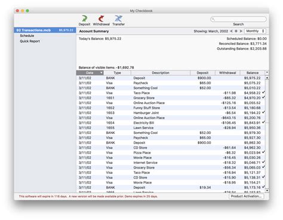
Task: Click the column chooser icon above the scrollbar
Action: point(267,72)
